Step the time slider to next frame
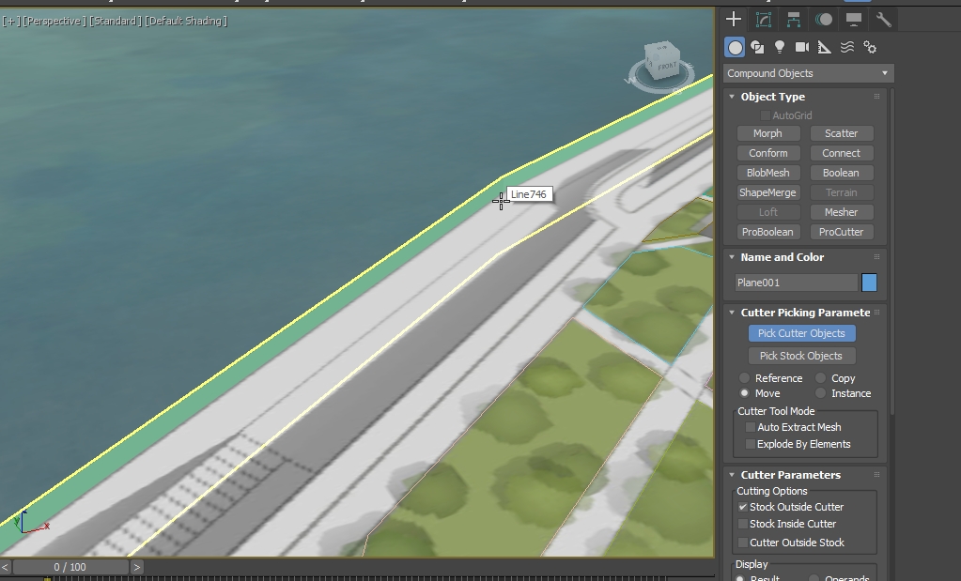 tap(137, 567)
